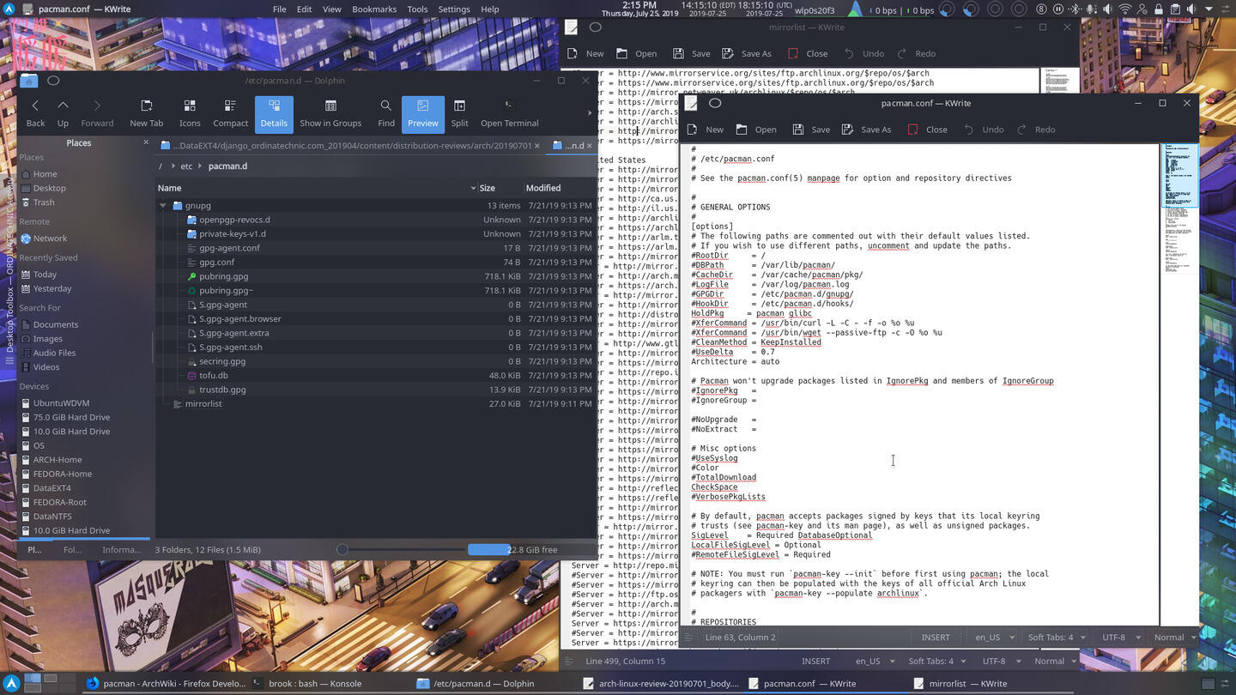Viewport: 1236px width, 695px height.
Task: Click the etc breadcrumb in Dolphin
Action: [186, 166]
